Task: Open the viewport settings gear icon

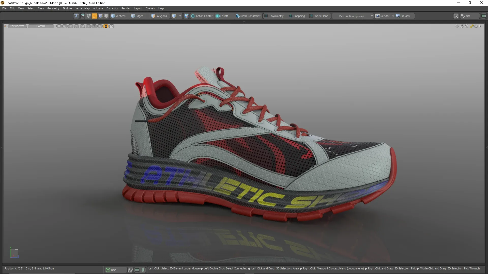Action: tap(476, 26)
